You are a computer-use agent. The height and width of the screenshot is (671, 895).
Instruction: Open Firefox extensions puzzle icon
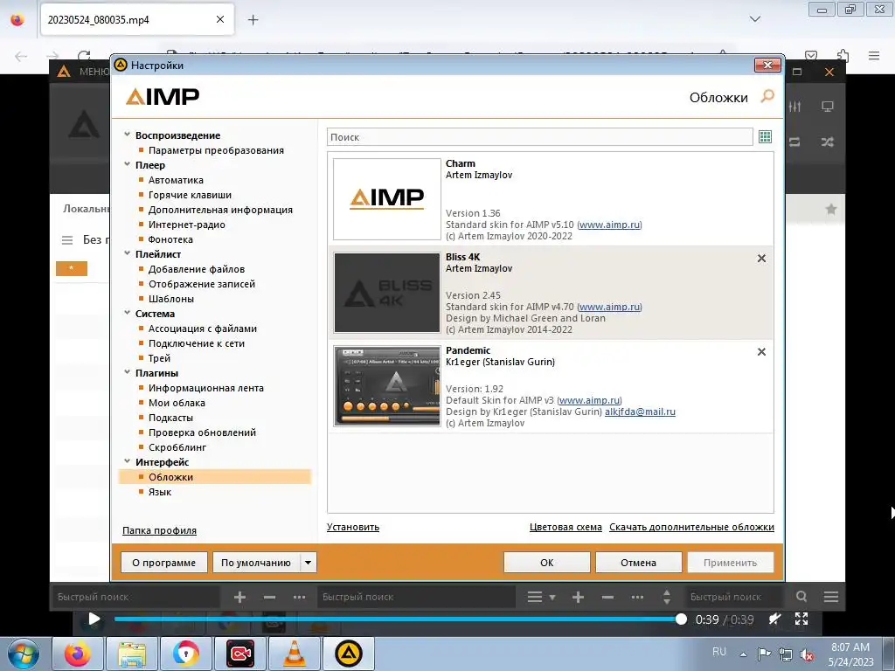(843, 55)
